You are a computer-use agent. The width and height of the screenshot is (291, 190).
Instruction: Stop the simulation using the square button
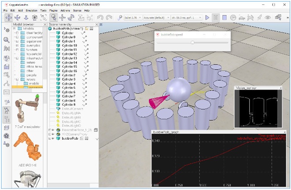pos(225,18)
